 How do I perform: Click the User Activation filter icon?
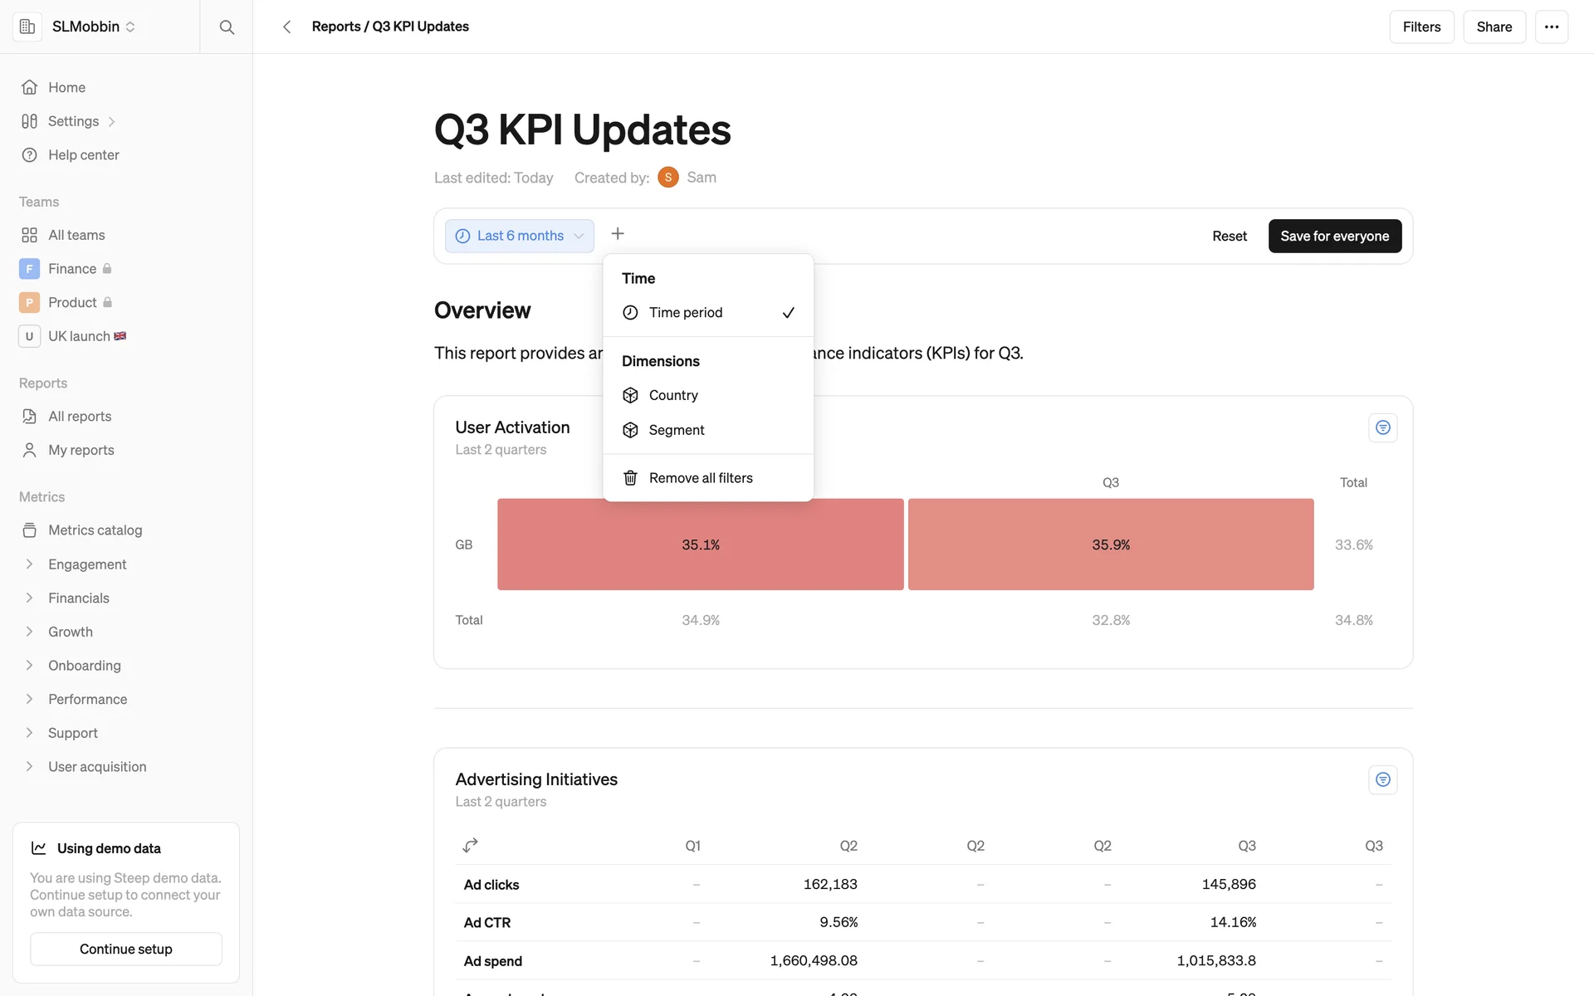pyautogui.click(x=1382, y=427)
